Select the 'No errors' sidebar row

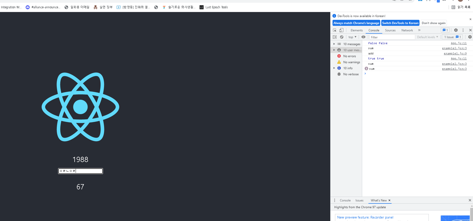346,56
